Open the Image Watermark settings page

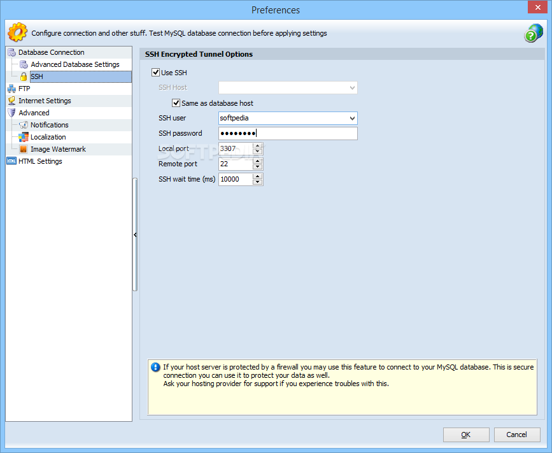pyautogui.click(x=58, y=149)
